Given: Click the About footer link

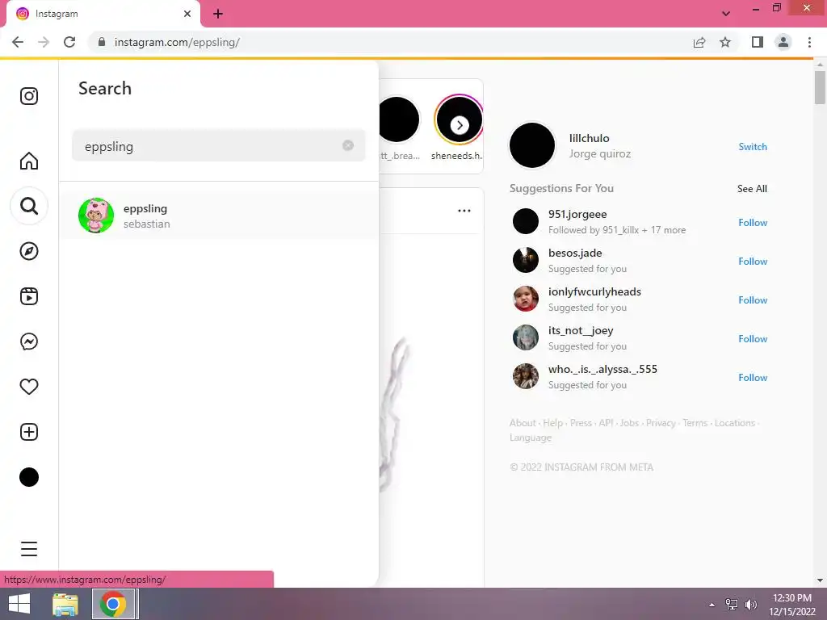Looking at the screenshot, I should [523, 423].
